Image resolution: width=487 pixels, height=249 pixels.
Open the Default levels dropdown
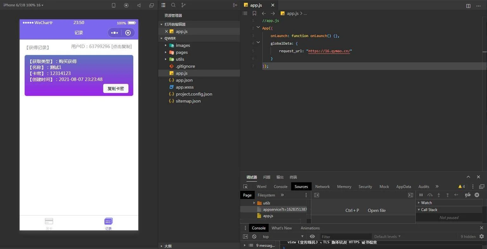(x=387, y=236)
